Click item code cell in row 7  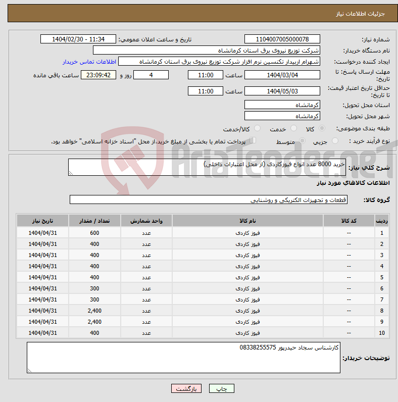[x=349, y=299]
